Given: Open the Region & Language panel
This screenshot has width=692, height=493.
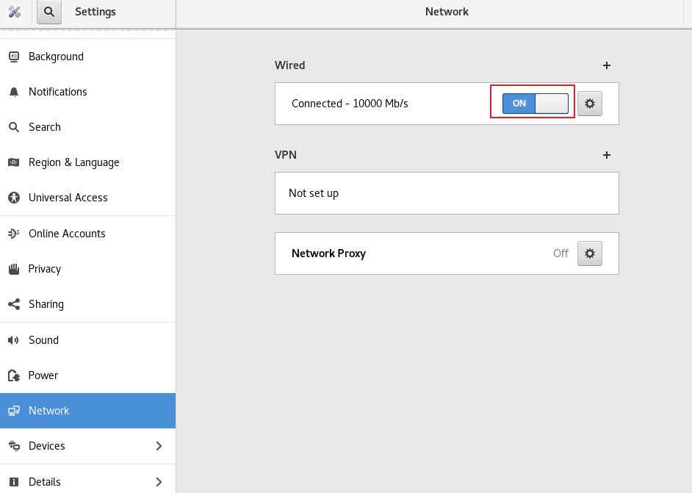Looking at the screenshot, I should pyautogui.click(x=73, y=162).
